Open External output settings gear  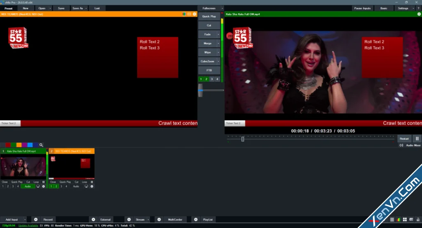tap(94, 219)
